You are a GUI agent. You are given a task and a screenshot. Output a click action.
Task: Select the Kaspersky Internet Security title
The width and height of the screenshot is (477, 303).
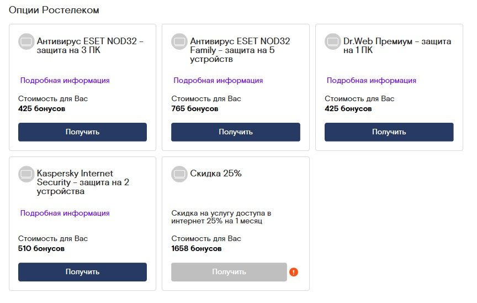82,182
